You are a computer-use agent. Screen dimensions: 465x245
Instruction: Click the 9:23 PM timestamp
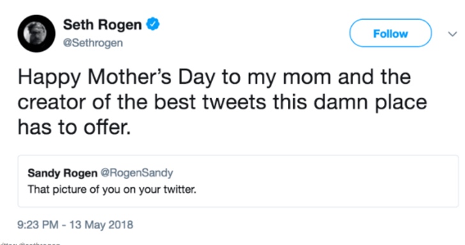38,225
